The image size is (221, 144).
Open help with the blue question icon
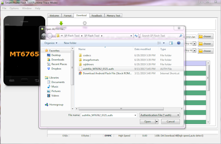tap(179, 43)
